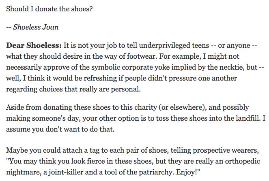The width and height of the screenshot is (269, 181).
Task: Click the sentence 'assume you don't want to do that.'
Action: point(60,129)
